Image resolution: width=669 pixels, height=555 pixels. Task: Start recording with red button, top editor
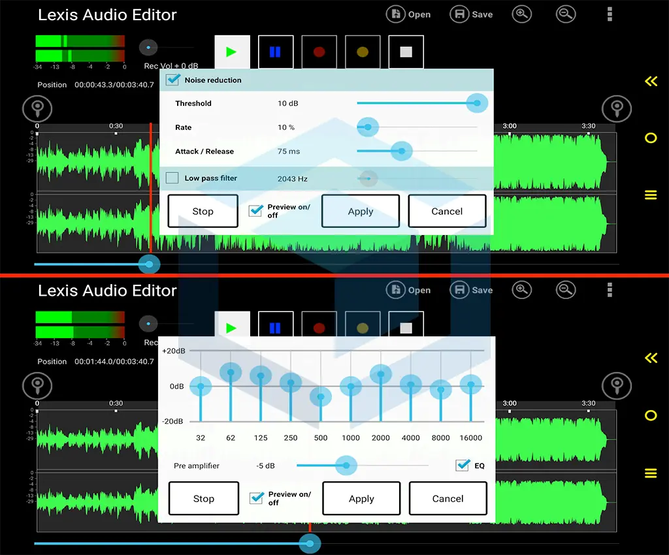tap(319, 52)
